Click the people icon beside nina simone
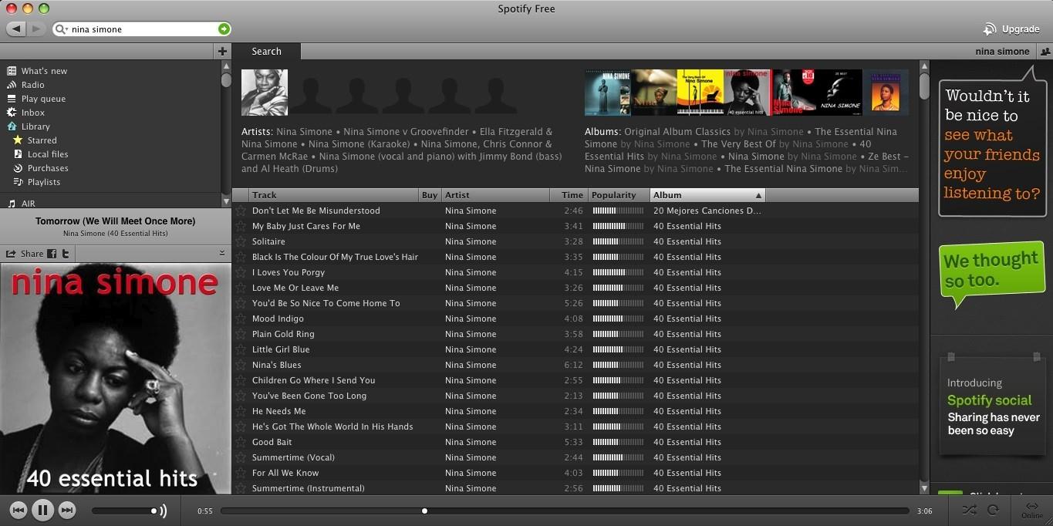The height and width of the screenshot is (526, 1053). coord(1045,52)
